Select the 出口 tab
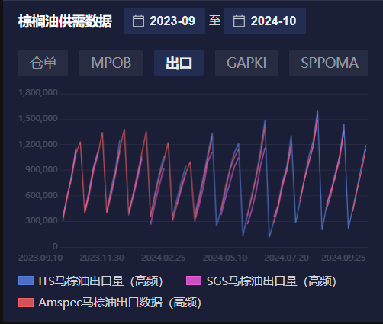 (179, 63)
